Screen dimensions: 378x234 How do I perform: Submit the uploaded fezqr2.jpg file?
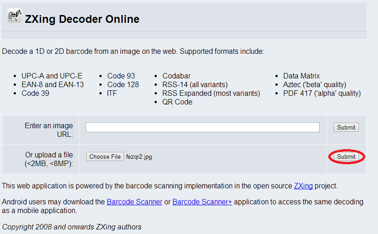346,156
